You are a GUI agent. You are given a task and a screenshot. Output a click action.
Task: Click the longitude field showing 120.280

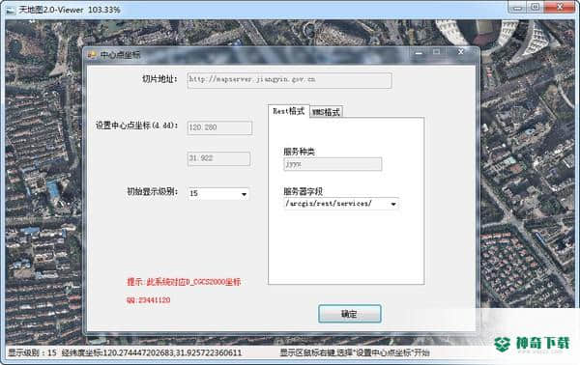tap(219, 127)
